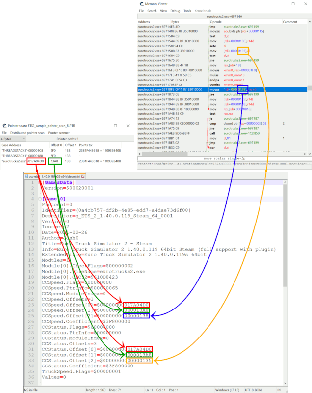Click line CCSpeed.Offset[2] in the editor
312x393 pixels.
coord(95,316)
